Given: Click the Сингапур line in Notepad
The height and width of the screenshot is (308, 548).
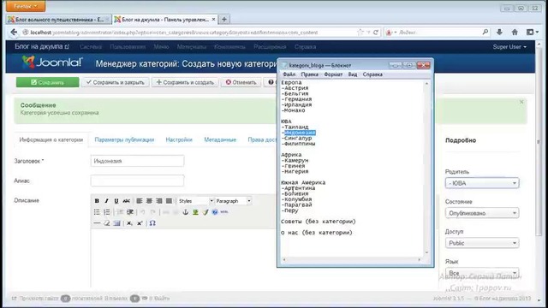Looking at the screenshot, I should [x=296, y=139].
